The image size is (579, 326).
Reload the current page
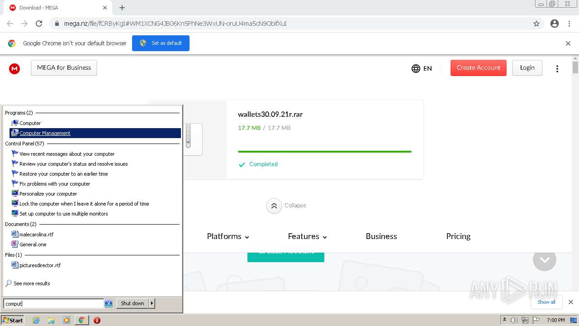click(x=39, y=24)
